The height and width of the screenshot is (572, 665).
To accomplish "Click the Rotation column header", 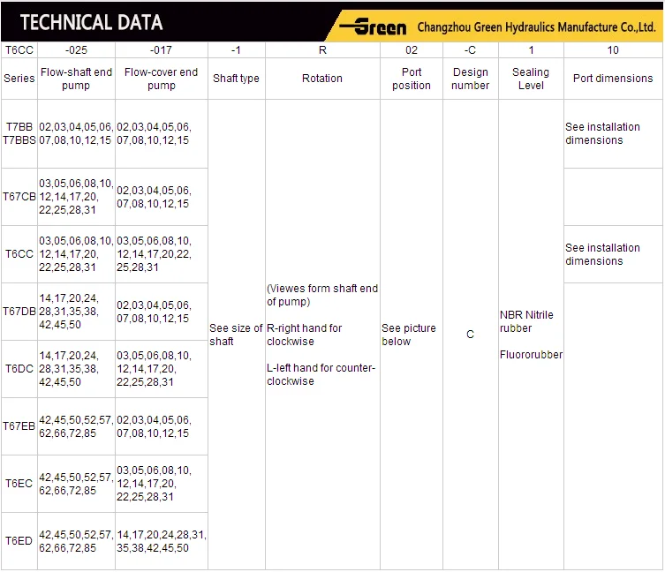I will [322, 79].
